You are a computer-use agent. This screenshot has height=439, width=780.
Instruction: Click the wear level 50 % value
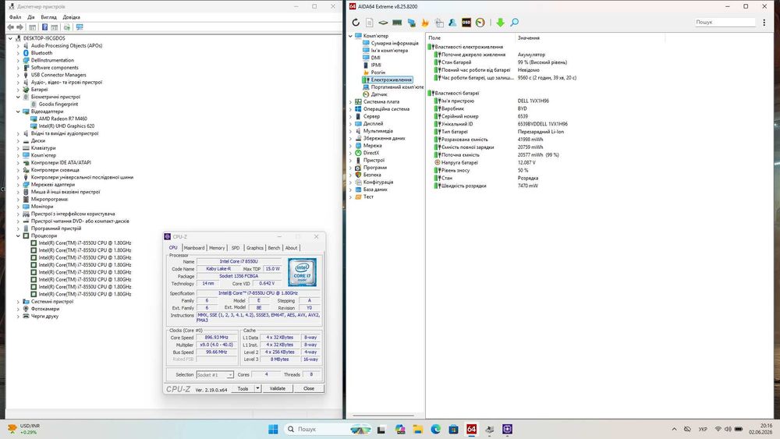point(523,171)
